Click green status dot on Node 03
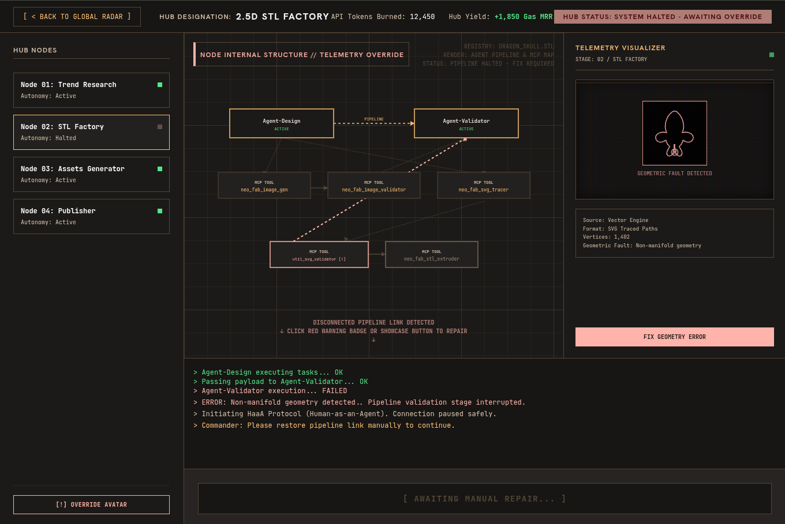The image size is (785, 524). [160, 169]
